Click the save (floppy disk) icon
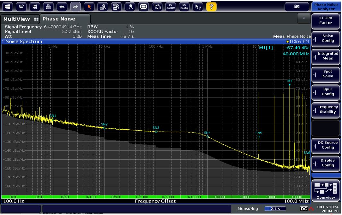Image resolution: width=342 pixels, height=215 pixels. [x=35, y=6]
